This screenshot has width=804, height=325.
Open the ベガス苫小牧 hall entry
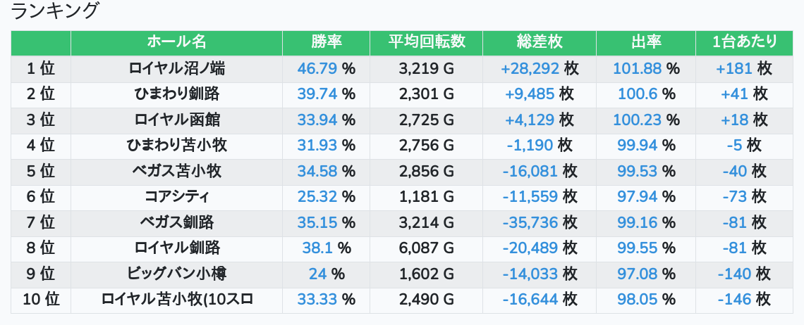[x=177, y=171]
